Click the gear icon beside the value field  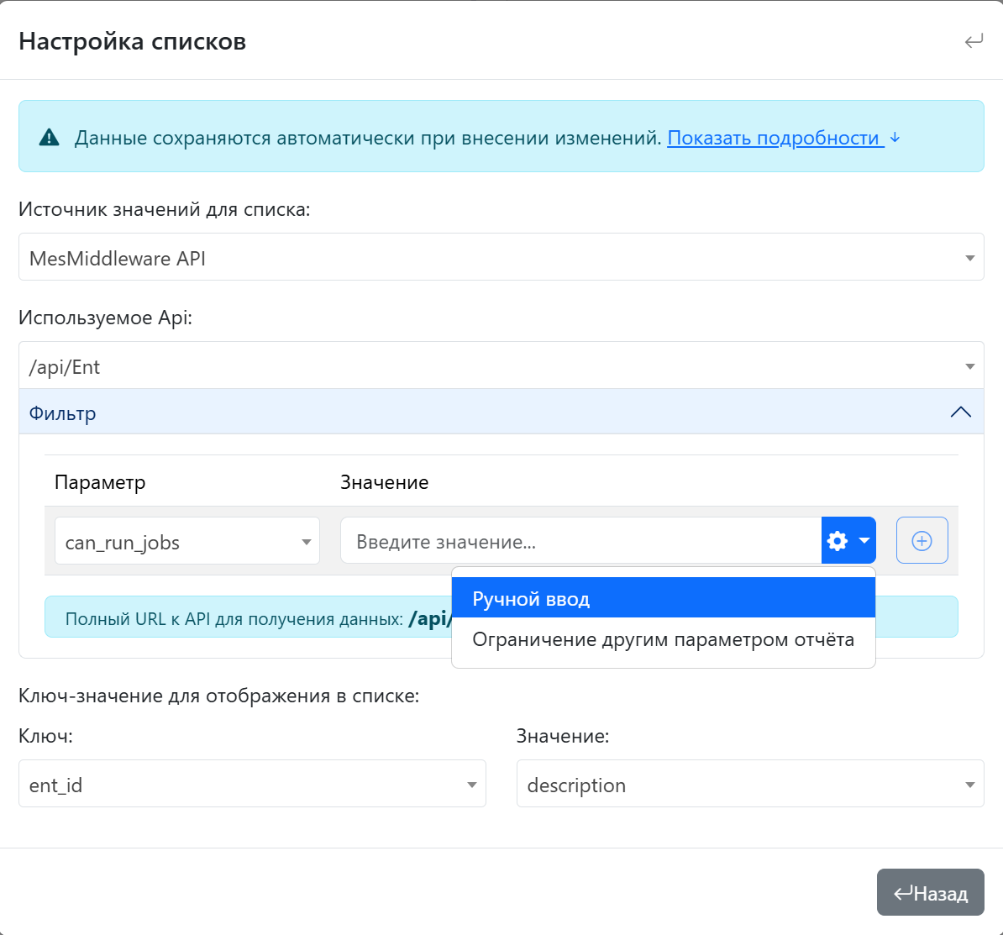tap(838, 541)
